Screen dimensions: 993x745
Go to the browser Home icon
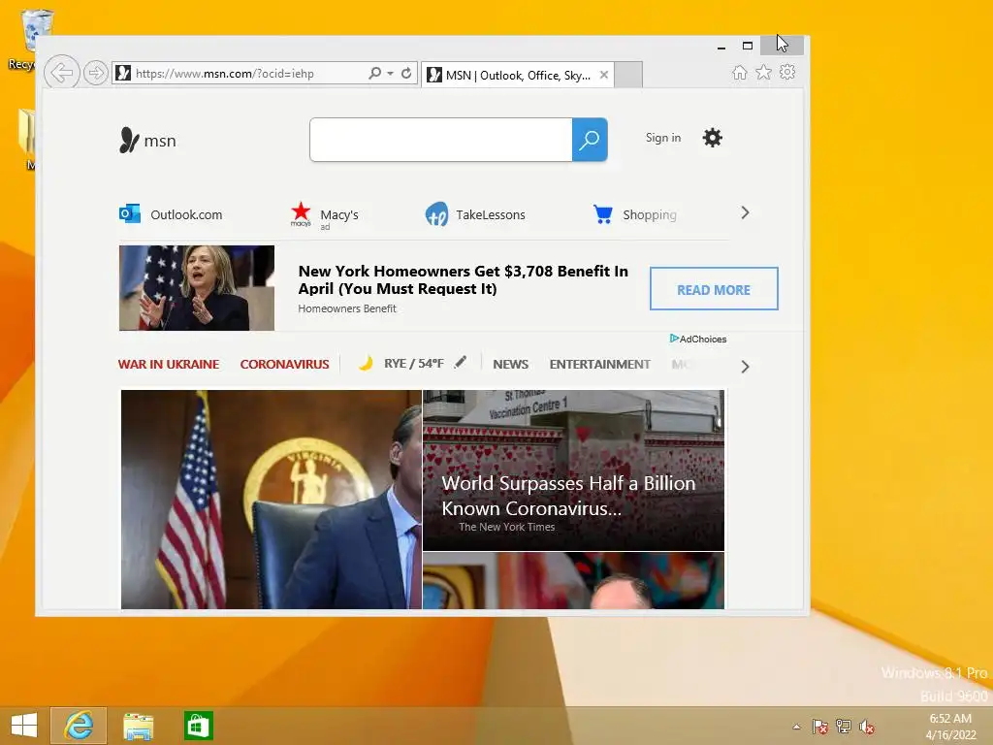pos(740,73)
